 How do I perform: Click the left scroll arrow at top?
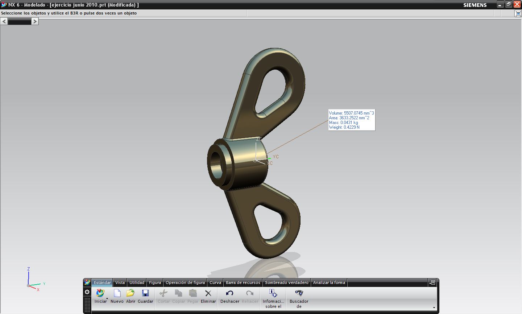pos(4,21)
